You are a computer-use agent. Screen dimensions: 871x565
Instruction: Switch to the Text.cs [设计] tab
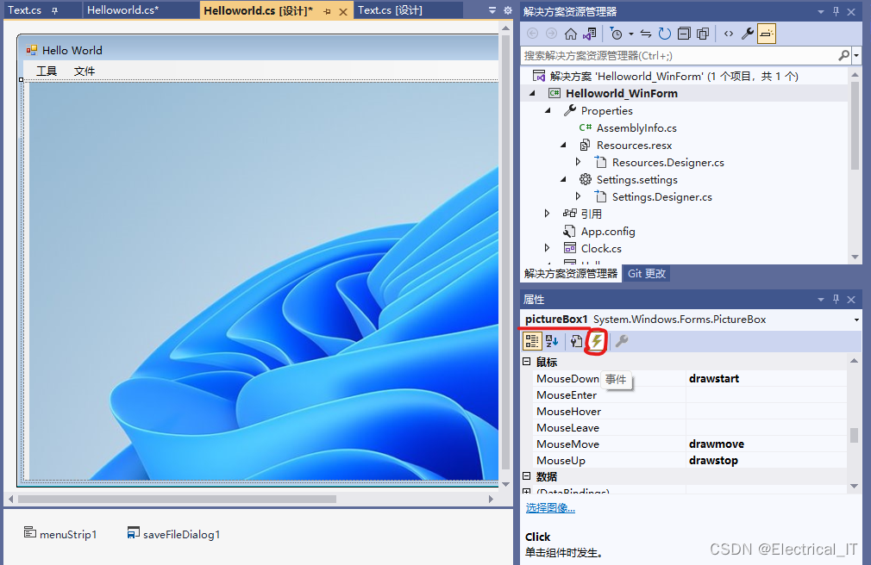[x=390, y=10]
